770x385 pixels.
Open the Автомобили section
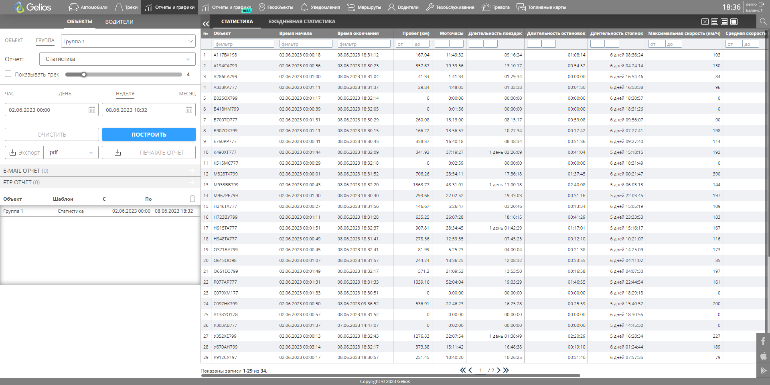(x=88, y=7)
